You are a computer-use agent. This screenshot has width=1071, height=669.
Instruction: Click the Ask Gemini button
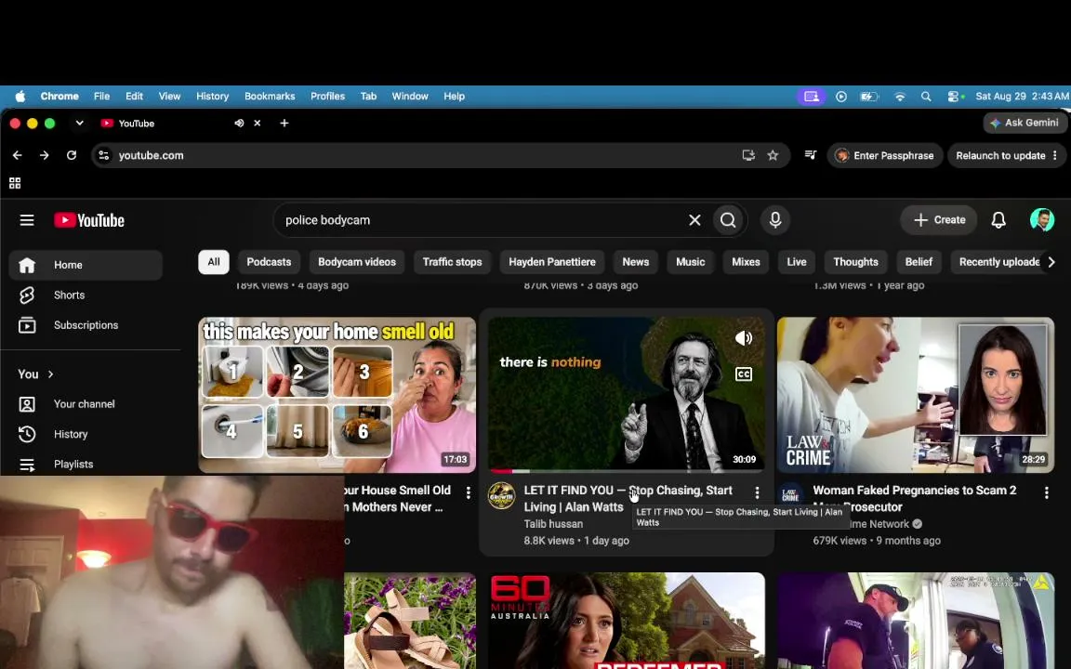(x=1025, y=123)
